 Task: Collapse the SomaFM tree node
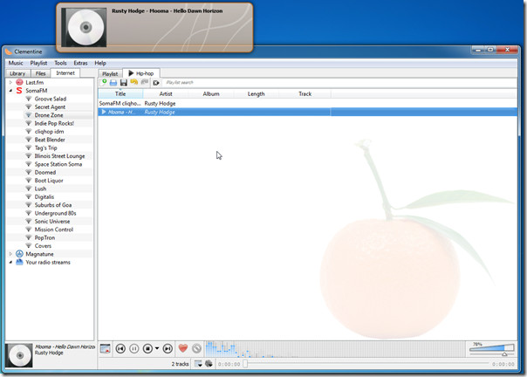click(10, 91)
